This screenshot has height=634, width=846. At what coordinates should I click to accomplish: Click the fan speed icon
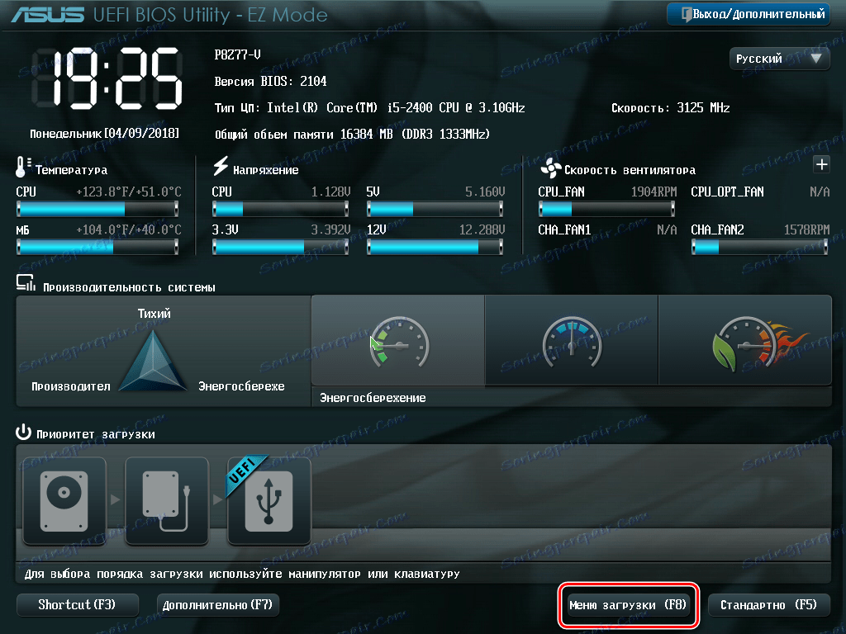[x=551, y=168]
